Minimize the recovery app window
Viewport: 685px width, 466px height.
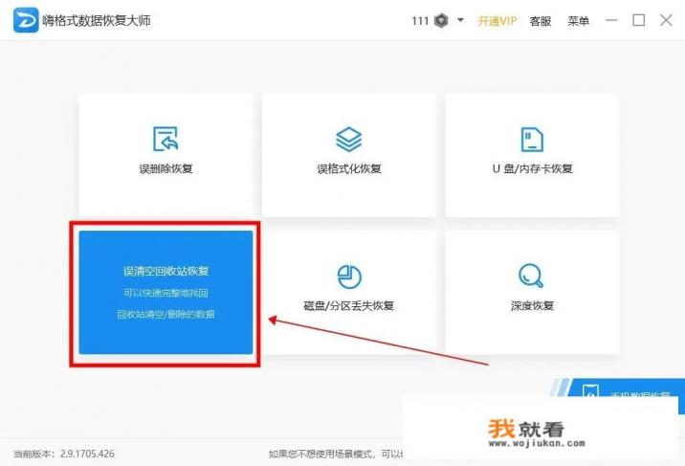pyautogui.click(x=611, y=20)
